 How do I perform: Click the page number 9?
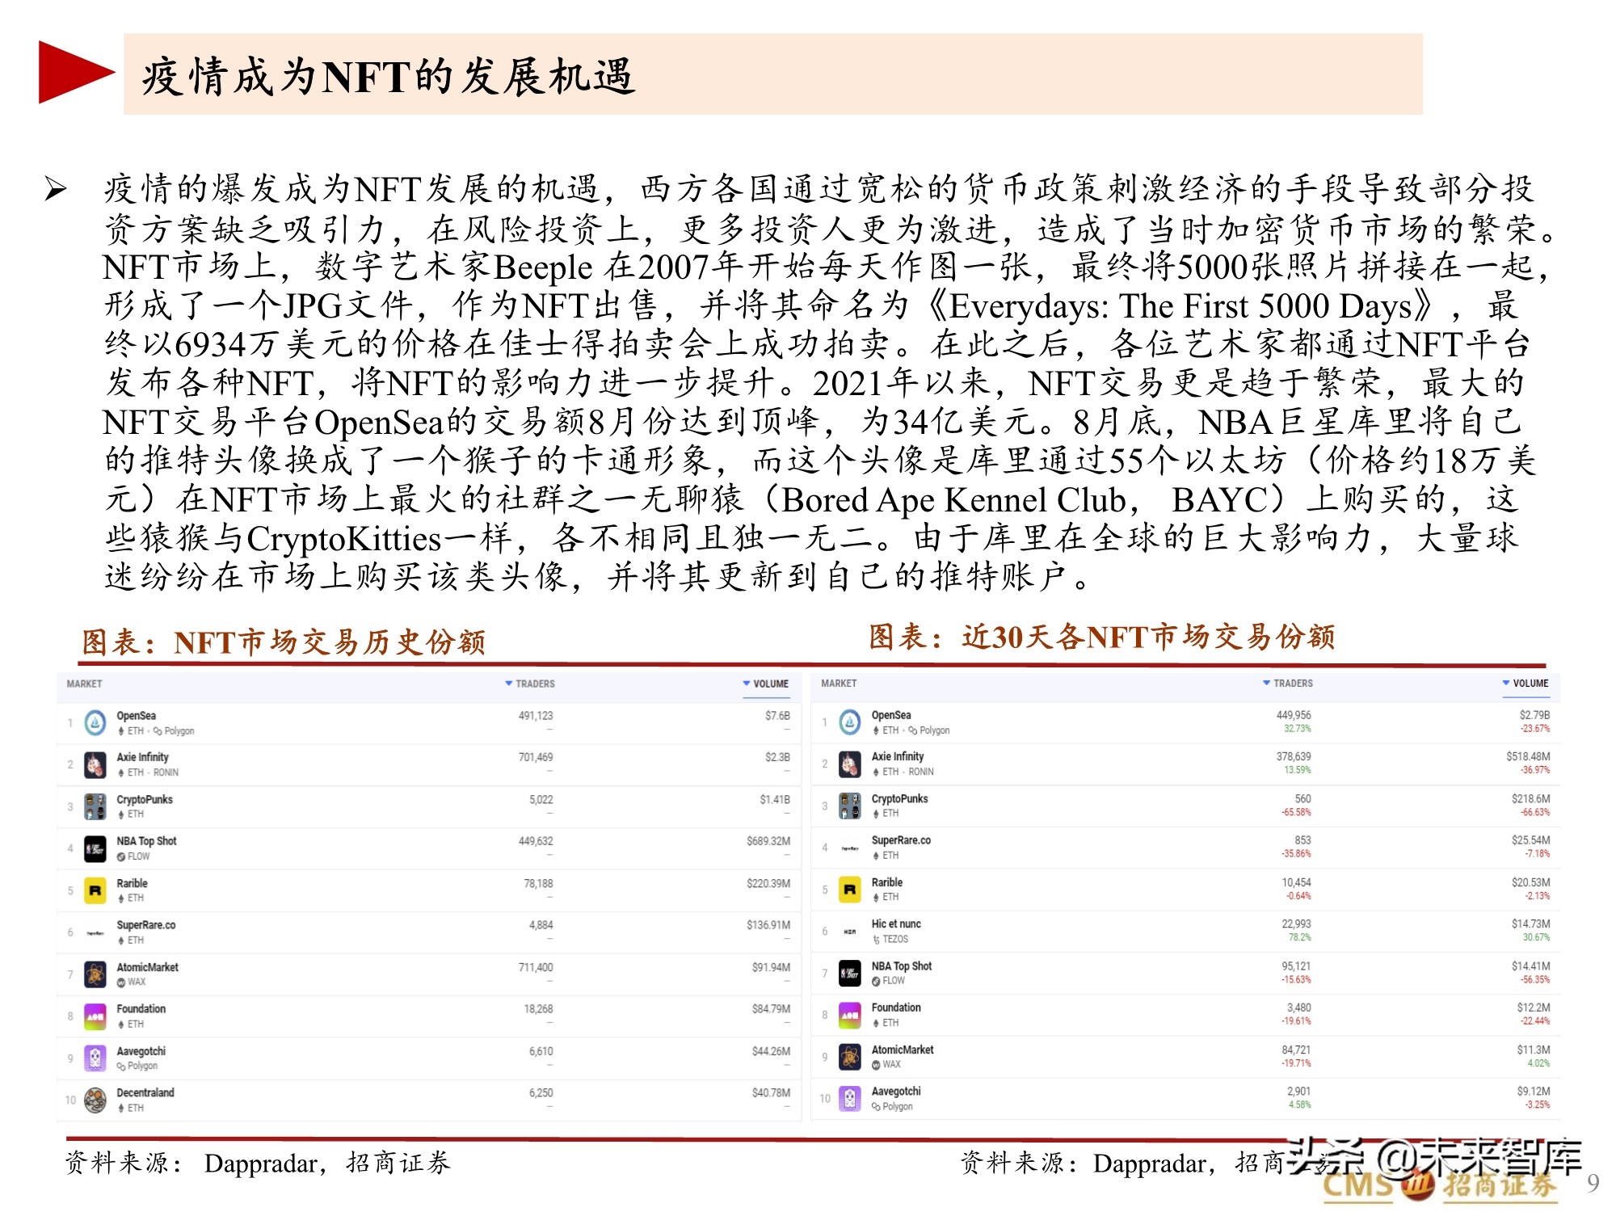(x=1593, y=1183)
